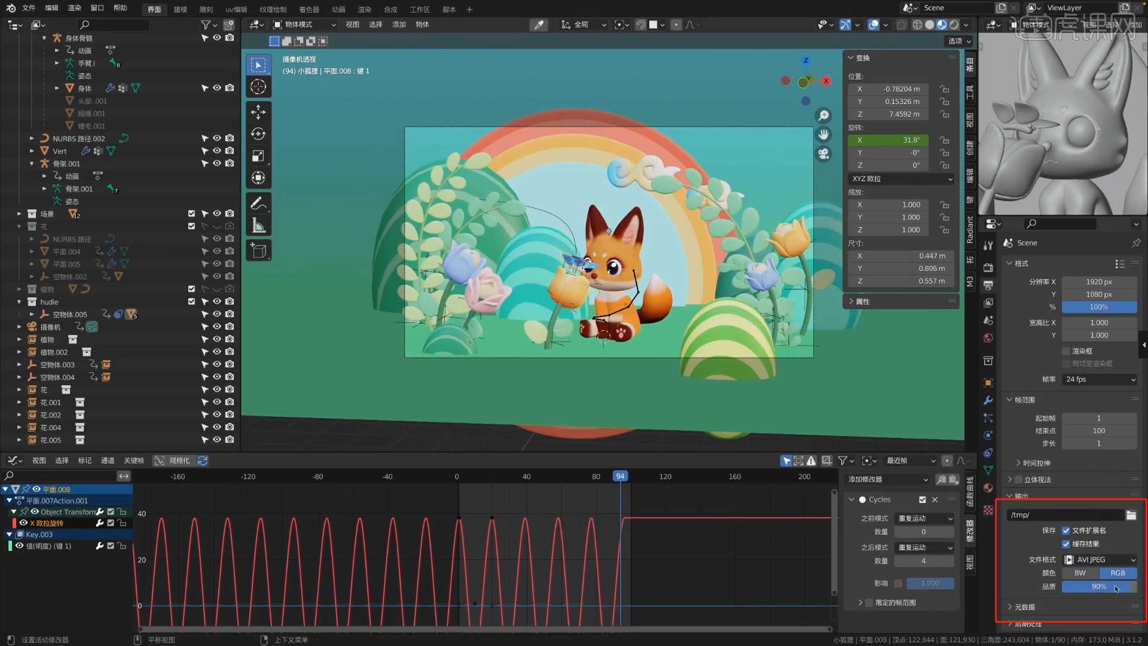Open folder browser for /tmp/ output path

pos(1131,515)
